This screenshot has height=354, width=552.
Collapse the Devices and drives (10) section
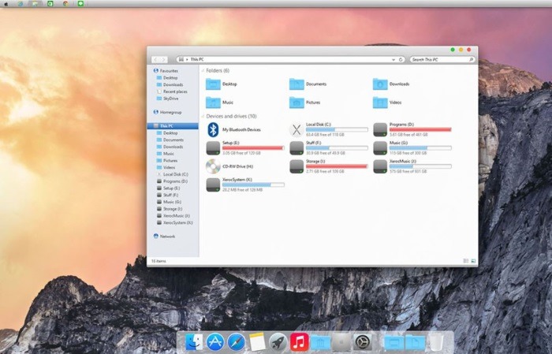point(203,116)
